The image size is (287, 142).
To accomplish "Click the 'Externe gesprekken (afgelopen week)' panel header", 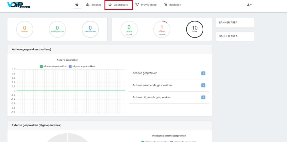I will 110,125.
